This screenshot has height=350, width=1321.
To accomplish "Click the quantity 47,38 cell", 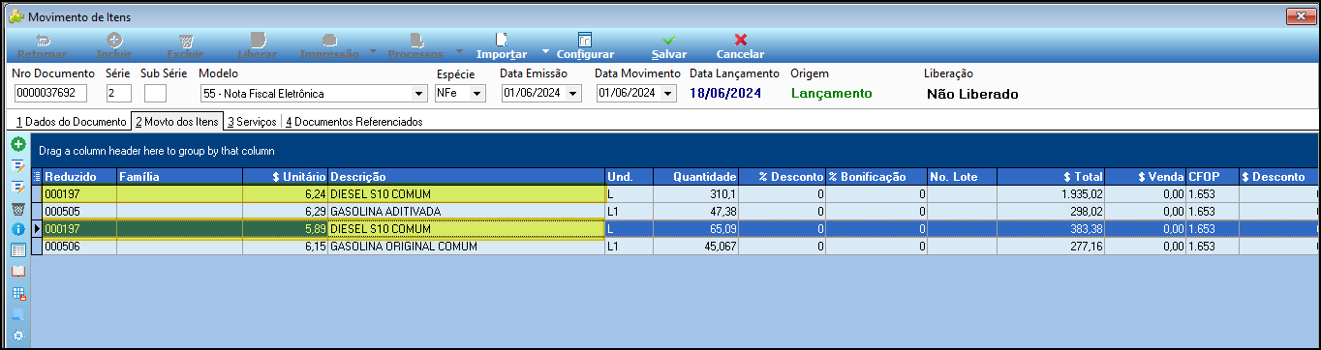I will (x=695, y=211).
